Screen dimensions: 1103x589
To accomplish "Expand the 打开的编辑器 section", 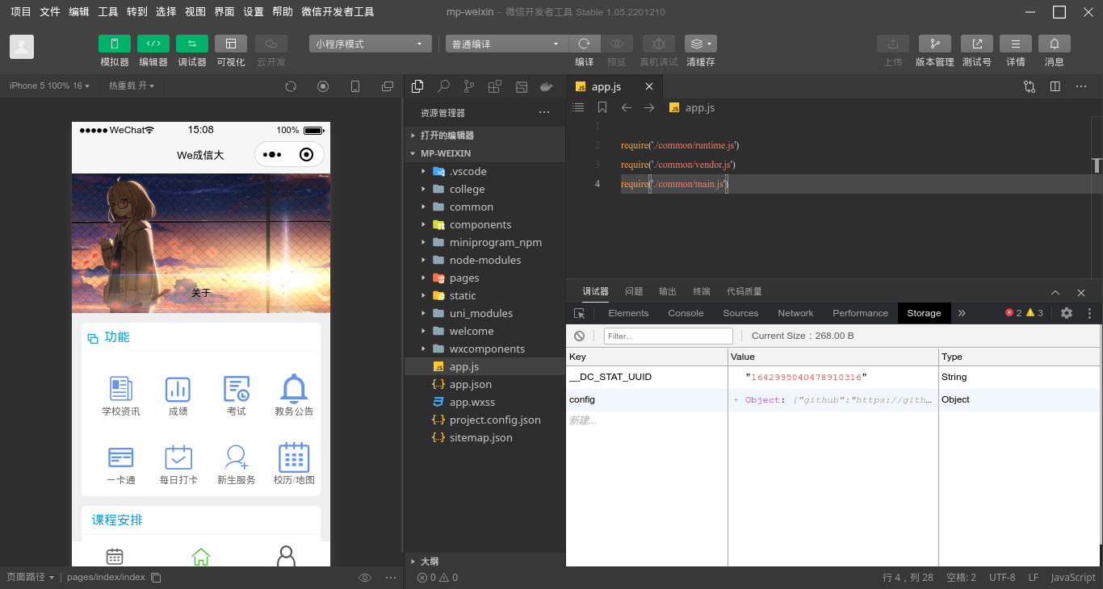I will coord(484,136).
